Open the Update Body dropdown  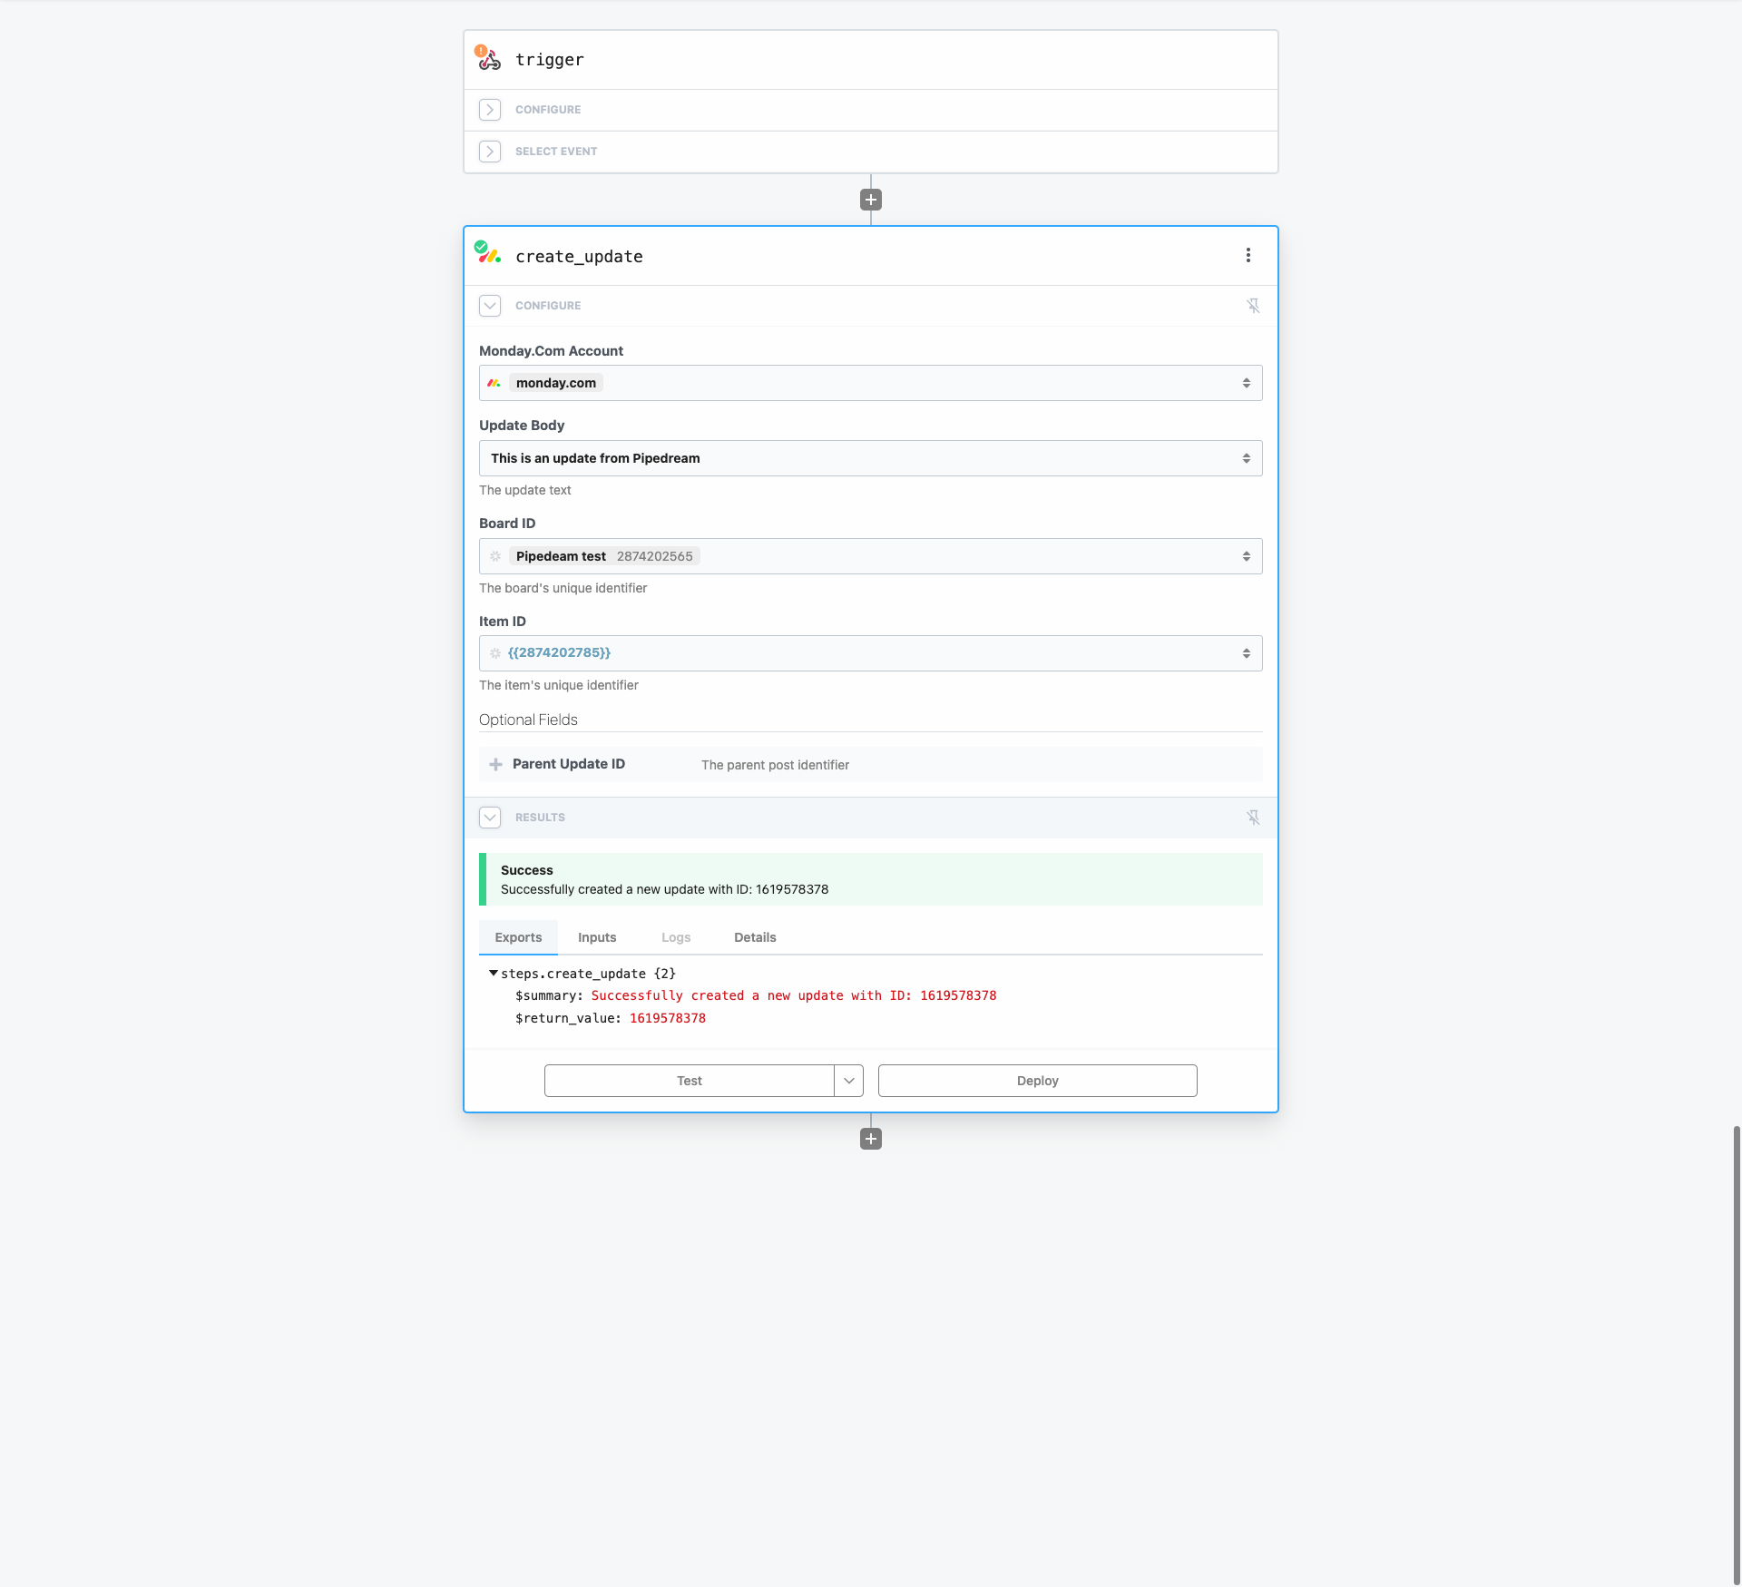click(1248, 458)
